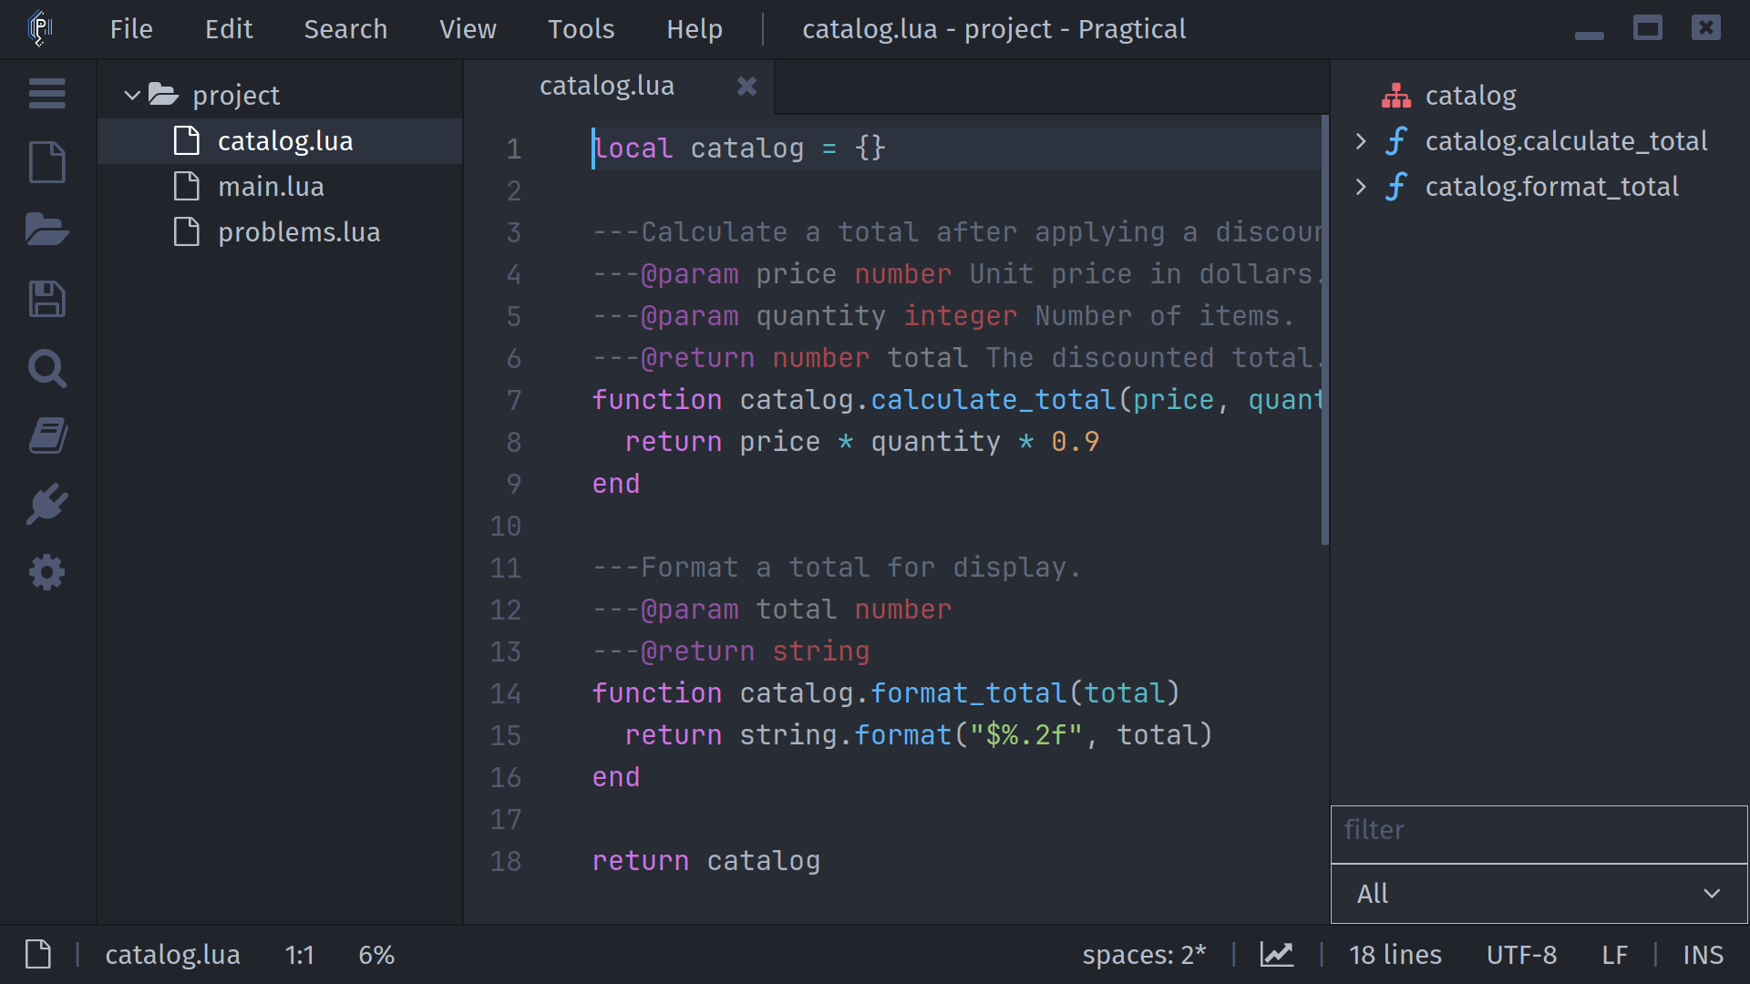Click the open folder sidebar icon
The width and height of the screenshot is (1750, 984).
[x=46, y=230]
